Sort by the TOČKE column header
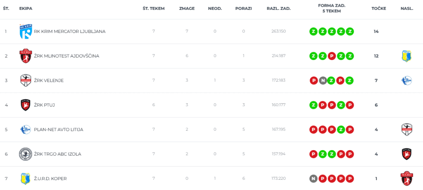Screen dimensions: 423x190 tap(379, 8)
